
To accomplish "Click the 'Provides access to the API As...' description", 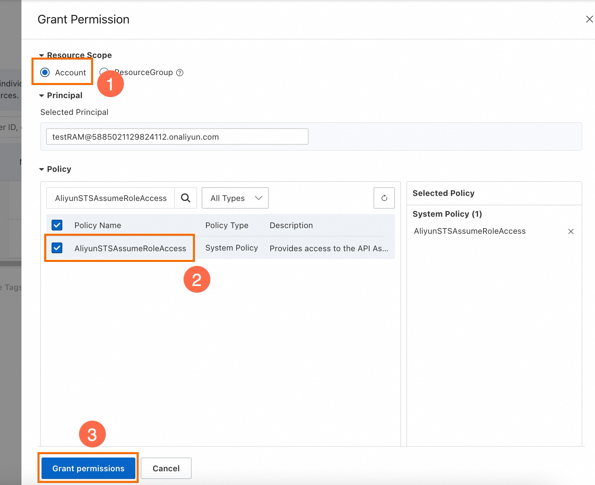I will tap(329, 248).
